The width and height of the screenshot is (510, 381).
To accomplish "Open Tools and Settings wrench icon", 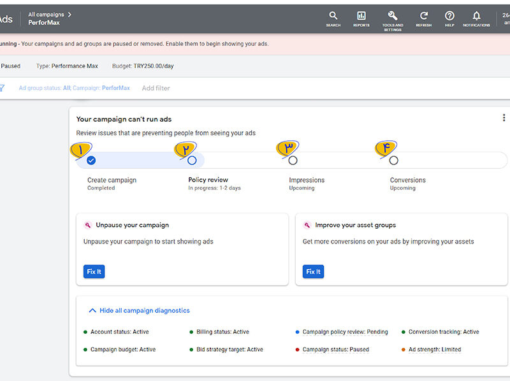I will (393, 21).
